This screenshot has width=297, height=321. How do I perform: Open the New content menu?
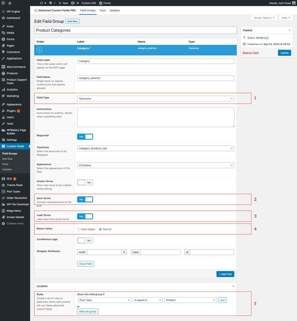[x=63, y=3]
